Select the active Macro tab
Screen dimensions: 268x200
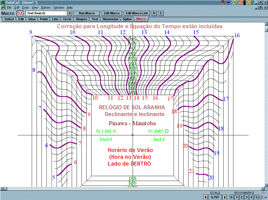[141, 19]
